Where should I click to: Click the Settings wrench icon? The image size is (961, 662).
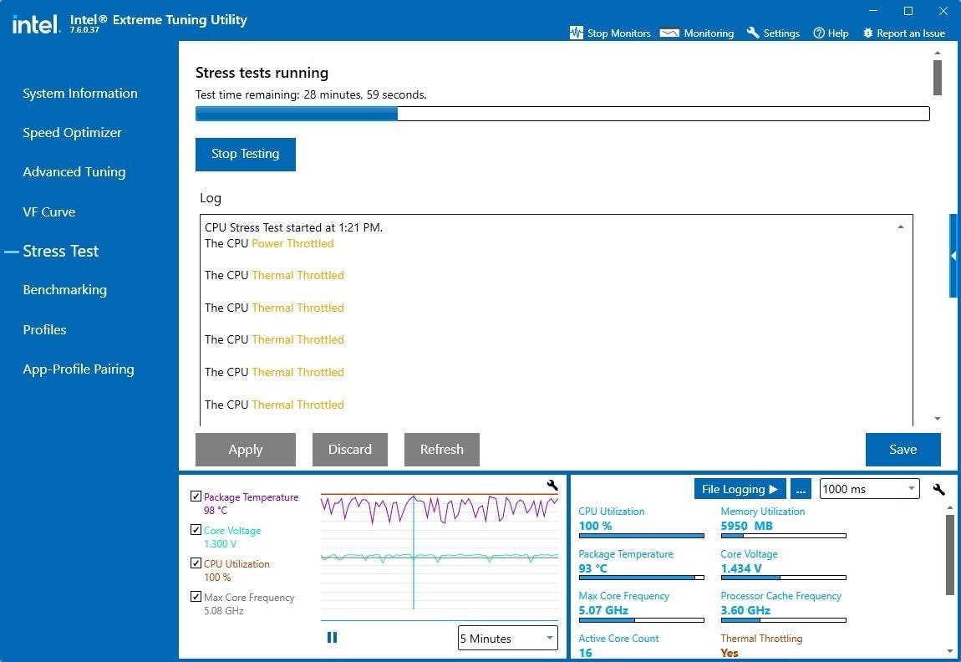[753, 33]
